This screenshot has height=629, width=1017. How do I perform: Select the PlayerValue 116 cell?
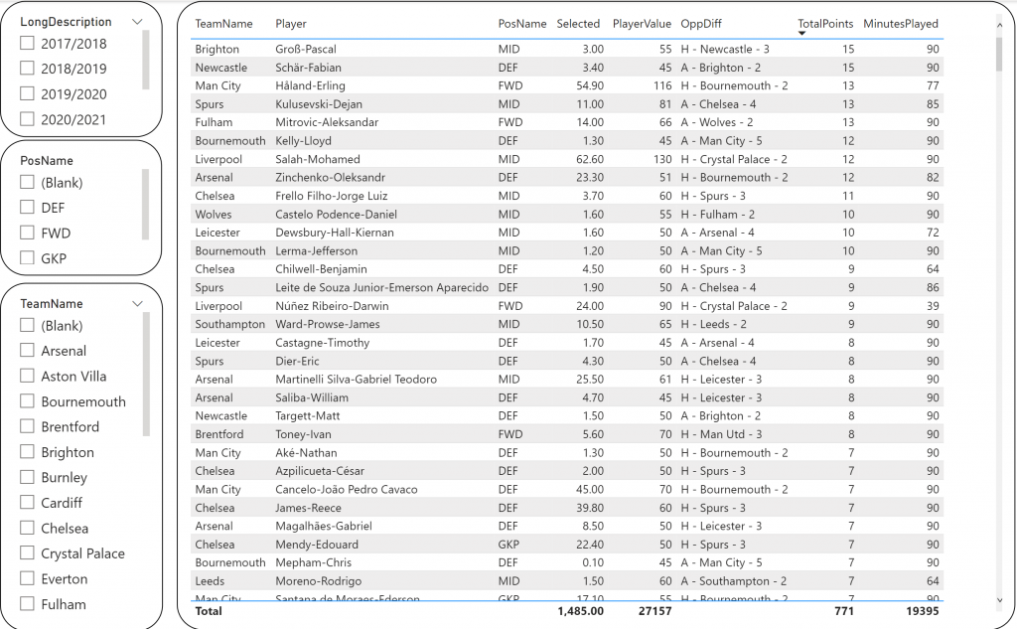tap(662, 85)
